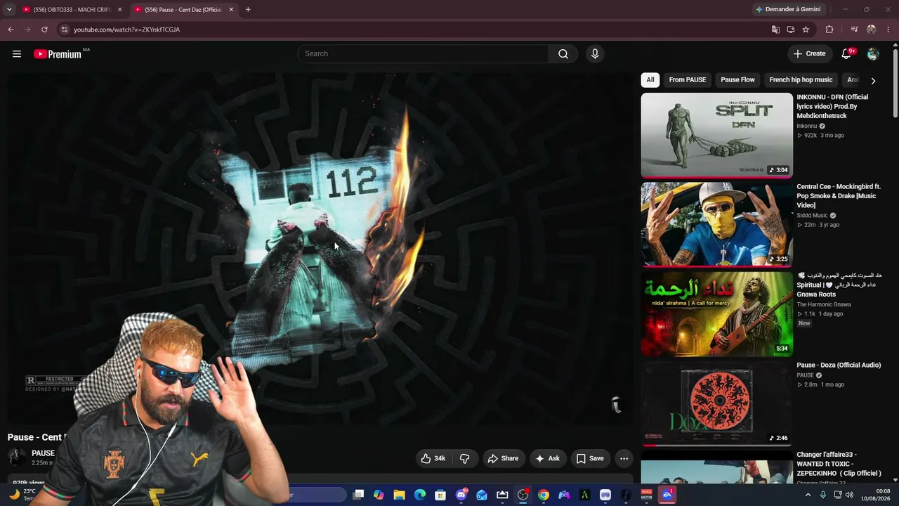Image resolution: width=899 pixels, height=506 pixels.
Task: Open Siddd Music channel link
Action: click(812, 216)
